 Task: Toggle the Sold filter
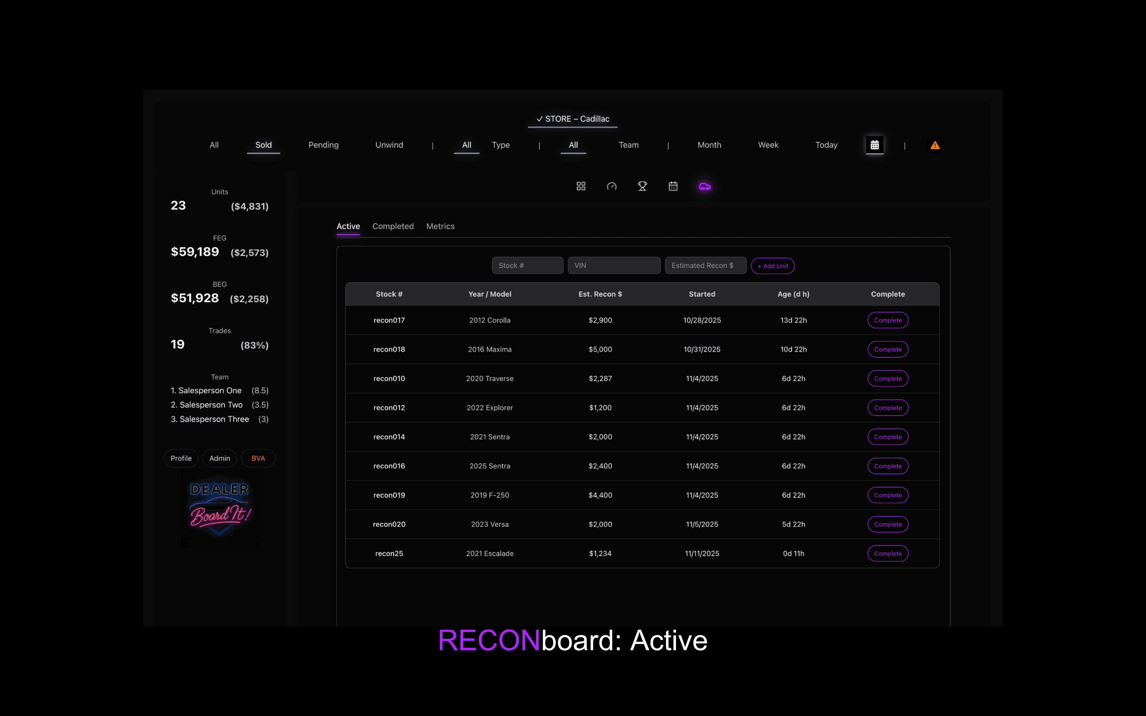coord(263,145)
